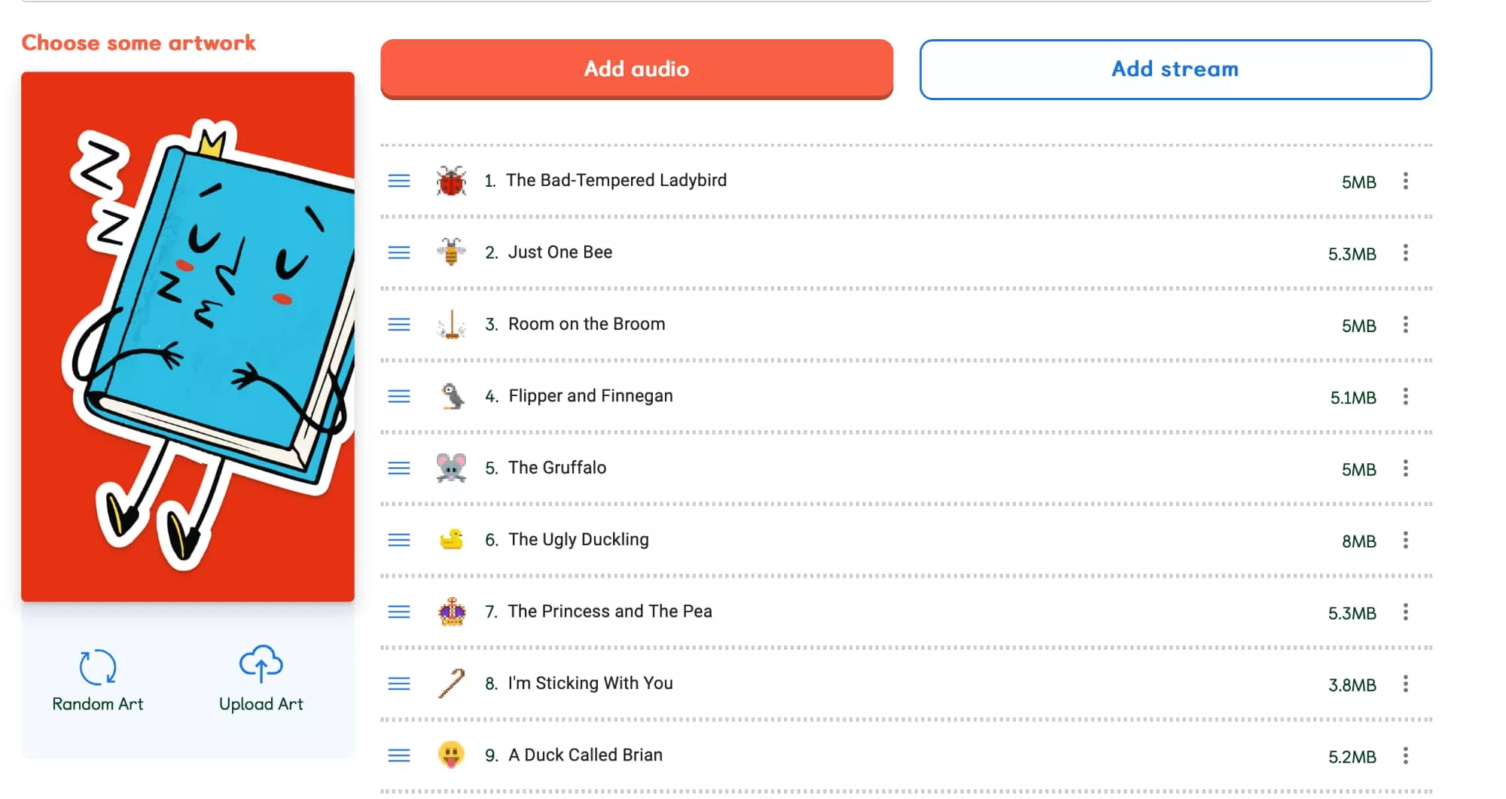Viewport: 1506px width, 799px height.
Task: Click the reorder handle for The Gruffalo
Action: click(399, 468)
